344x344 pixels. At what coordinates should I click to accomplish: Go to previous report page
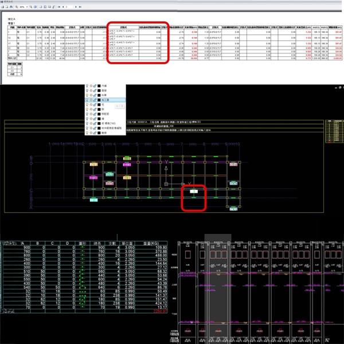63,7
